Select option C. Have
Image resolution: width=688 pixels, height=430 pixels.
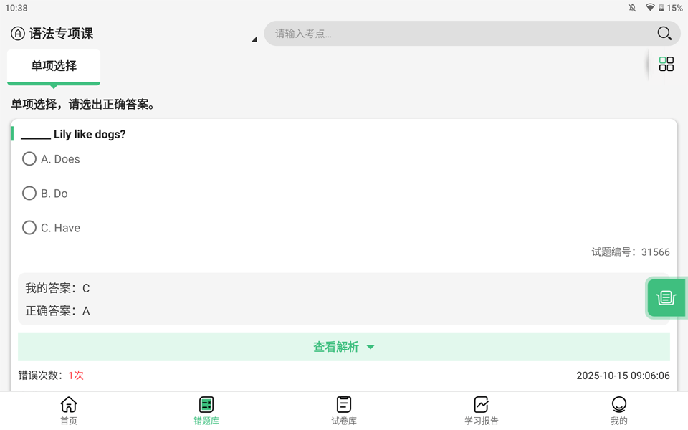pos(29,228)
